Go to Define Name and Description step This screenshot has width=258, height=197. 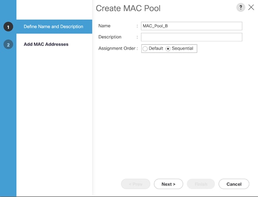point(53,26)
